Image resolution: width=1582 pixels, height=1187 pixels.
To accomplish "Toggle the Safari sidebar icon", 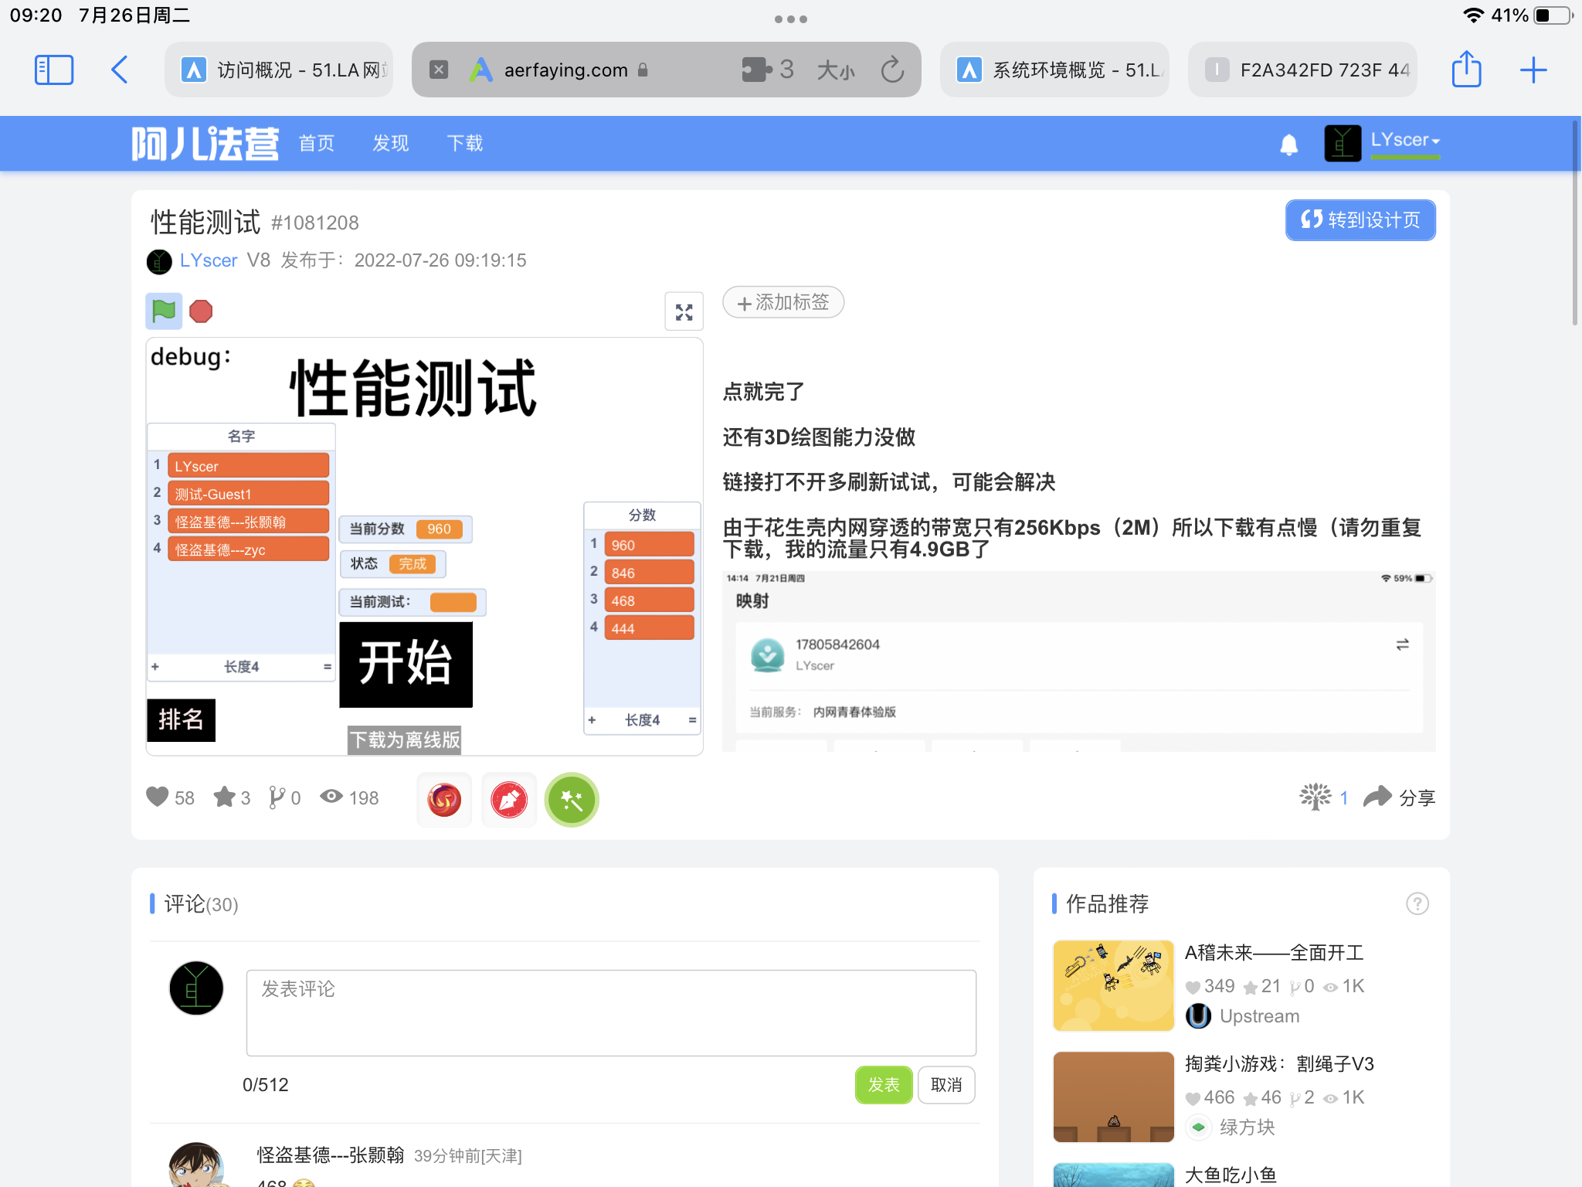I will tap(54, 70).
